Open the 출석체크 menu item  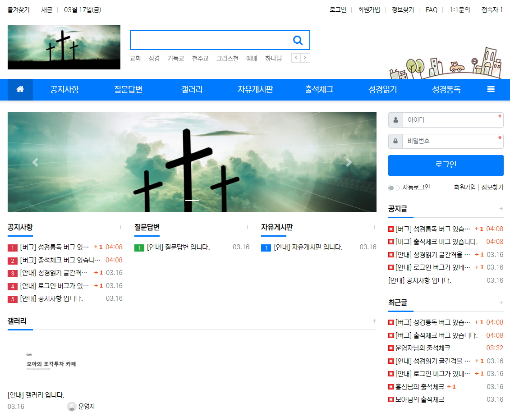[319, 89]
